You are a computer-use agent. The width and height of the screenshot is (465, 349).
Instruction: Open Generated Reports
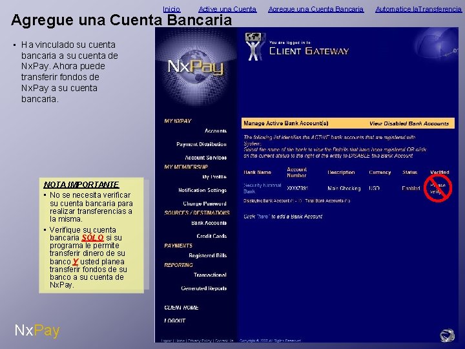[203, 288]
